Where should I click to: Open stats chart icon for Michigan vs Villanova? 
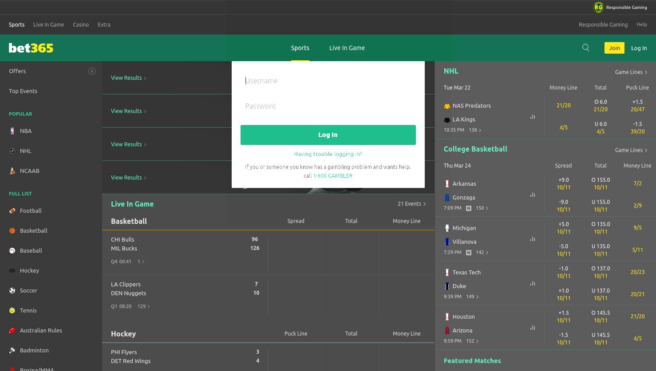click(x=533, y=239)
